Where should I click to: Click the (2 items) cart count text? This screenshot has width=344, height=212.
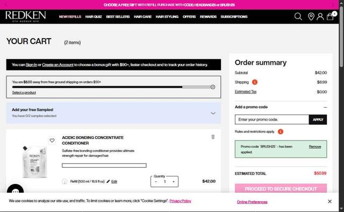[73, 43]
